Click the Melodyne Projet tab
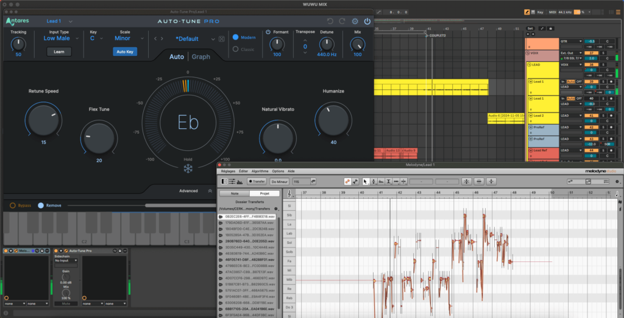Image resolution: width=624 pixels, height=318 pixels. [264, 194]
